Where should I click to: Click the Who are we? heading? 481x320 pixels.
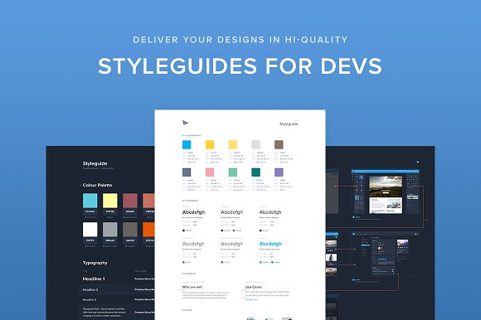point(192,287)
